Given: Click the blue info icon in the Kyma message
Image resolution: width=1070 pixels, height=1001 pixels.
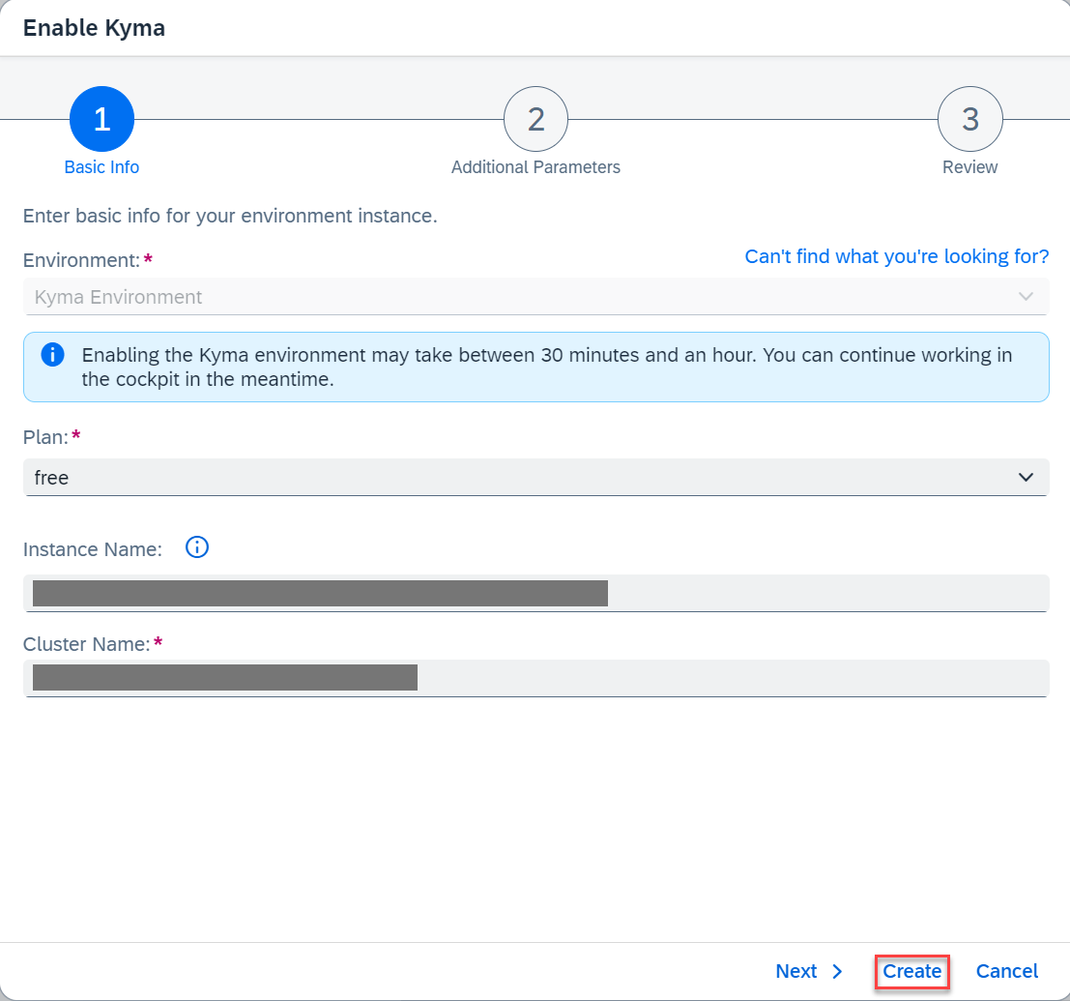Looking at the screenshot, I should point(52,354).
